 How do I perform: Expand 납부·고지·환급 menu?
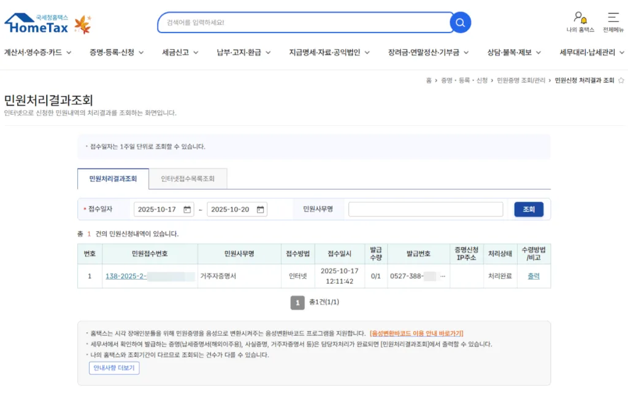coord(243,53)
